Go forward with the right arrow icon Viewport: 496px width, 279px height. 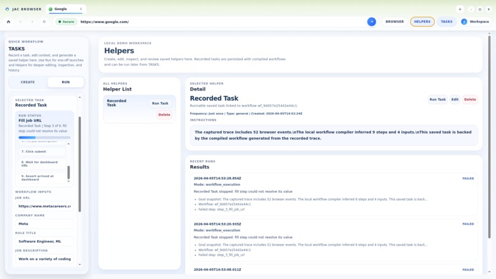point(32,22)
